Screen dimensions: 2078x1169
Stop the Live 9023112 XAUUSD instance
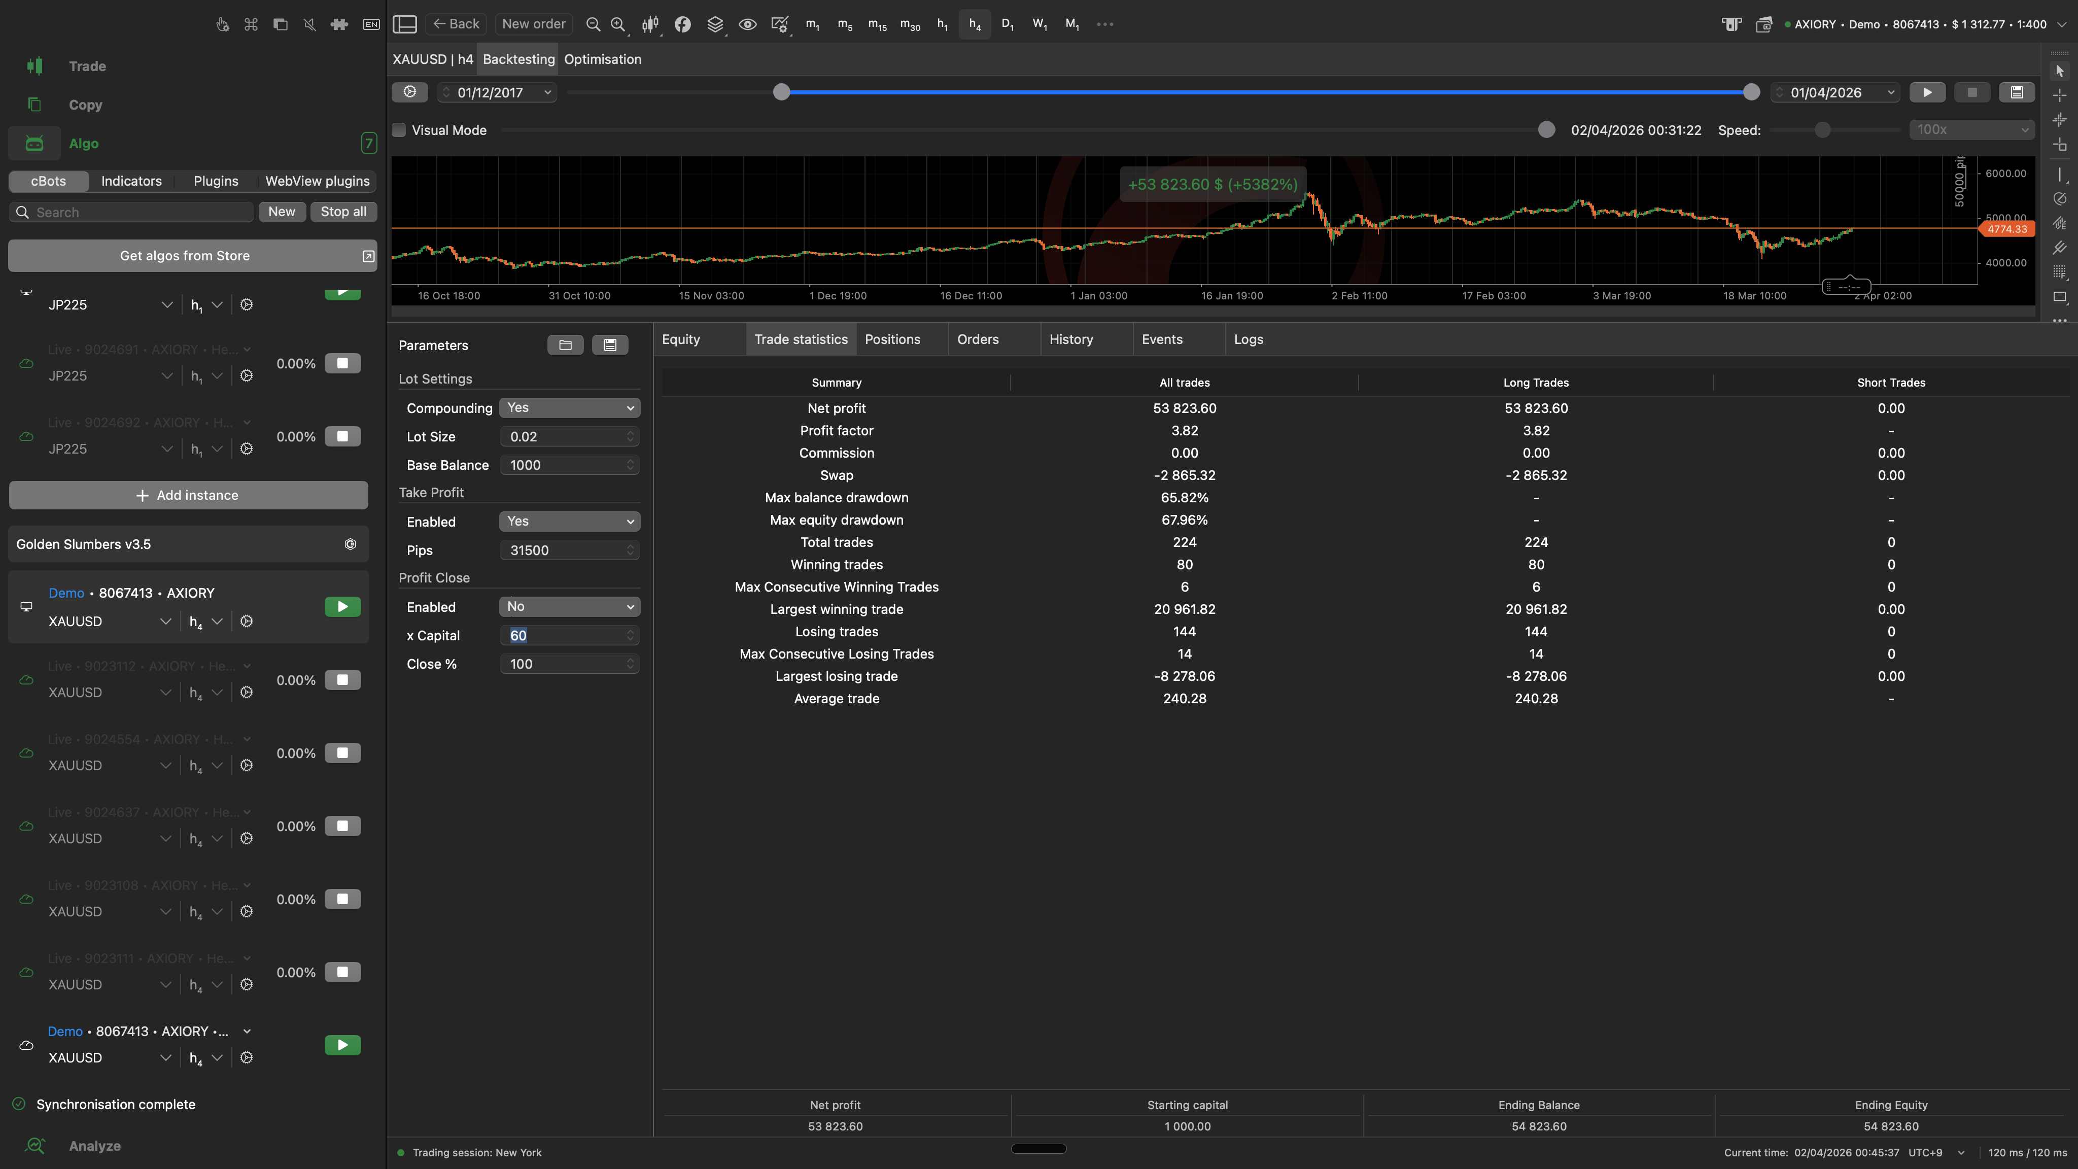point(342,680)
